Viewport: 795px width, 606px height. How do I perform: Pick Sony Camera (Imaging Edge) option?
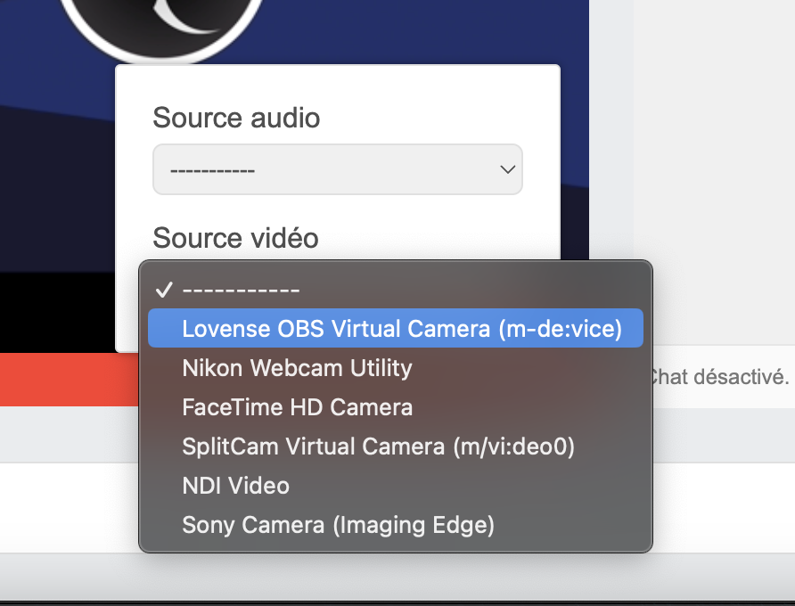(x=338, y=525)
